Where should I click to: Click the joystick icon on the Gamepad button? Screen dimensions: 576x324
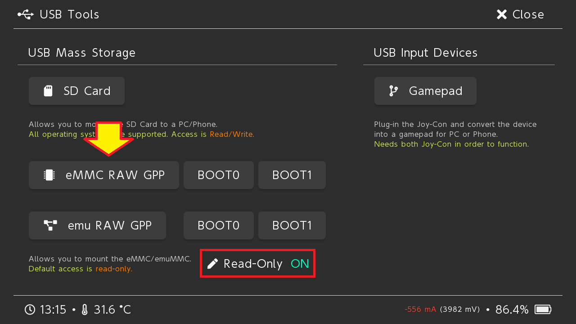click(x=393, y=90)
